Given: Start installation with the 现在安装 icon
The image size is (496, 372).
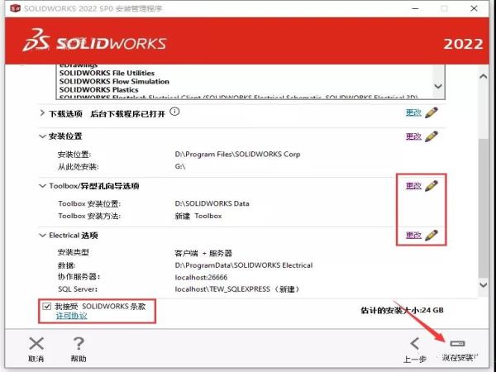Looking at the screenshot, I should [x=458, y=343].
